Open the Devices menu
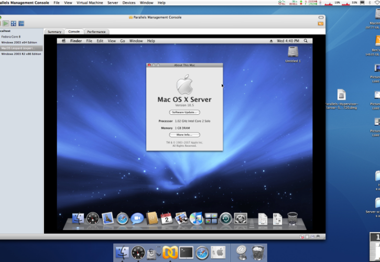The height and width of the screenshot is (262, 380). point(129,3)
